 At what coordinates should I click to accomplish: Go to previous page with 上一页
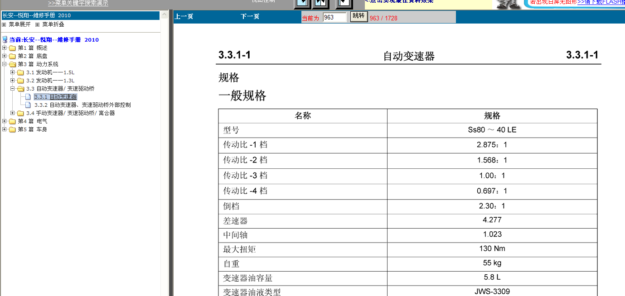(x=184, y=17)
